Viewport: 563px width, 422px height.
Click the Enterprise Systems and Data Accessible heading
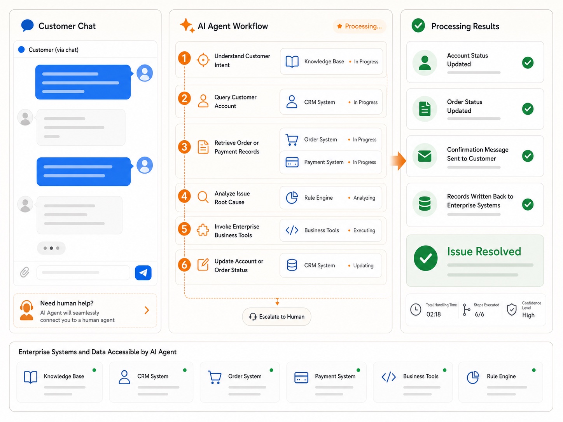(98, 352)
